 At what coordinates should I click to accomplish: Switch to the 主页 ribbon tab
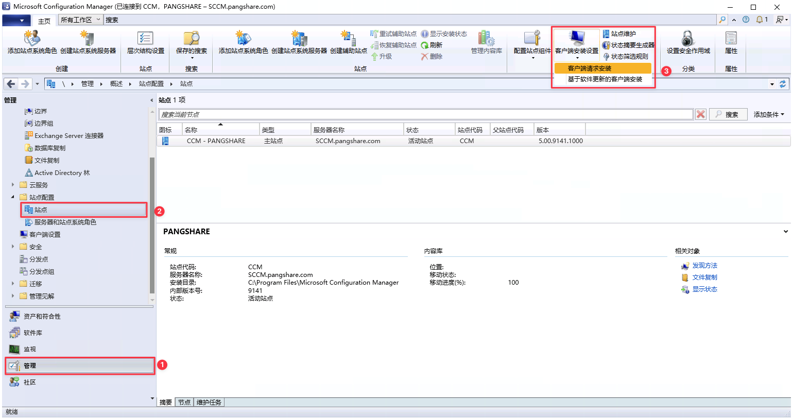(44, 21)
